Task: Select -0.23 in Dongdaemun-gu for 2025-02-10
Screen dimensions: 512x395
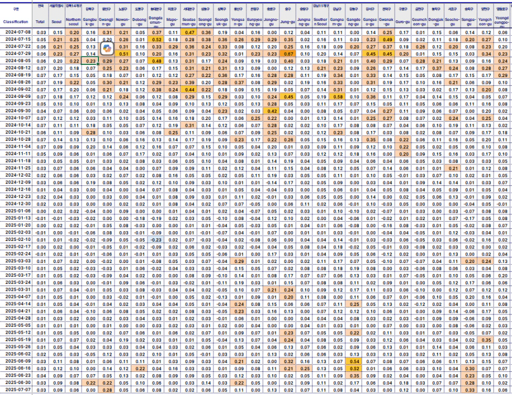Action: click(156, 240)
